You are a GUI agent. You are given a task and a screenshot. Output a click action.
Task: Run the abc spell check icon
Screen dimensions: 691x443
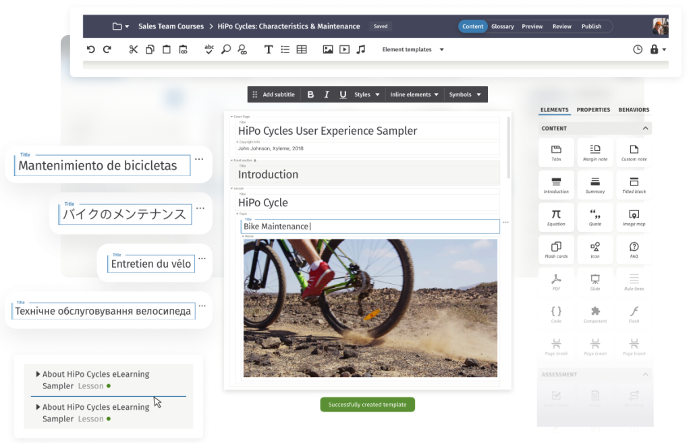click(209, 49)
